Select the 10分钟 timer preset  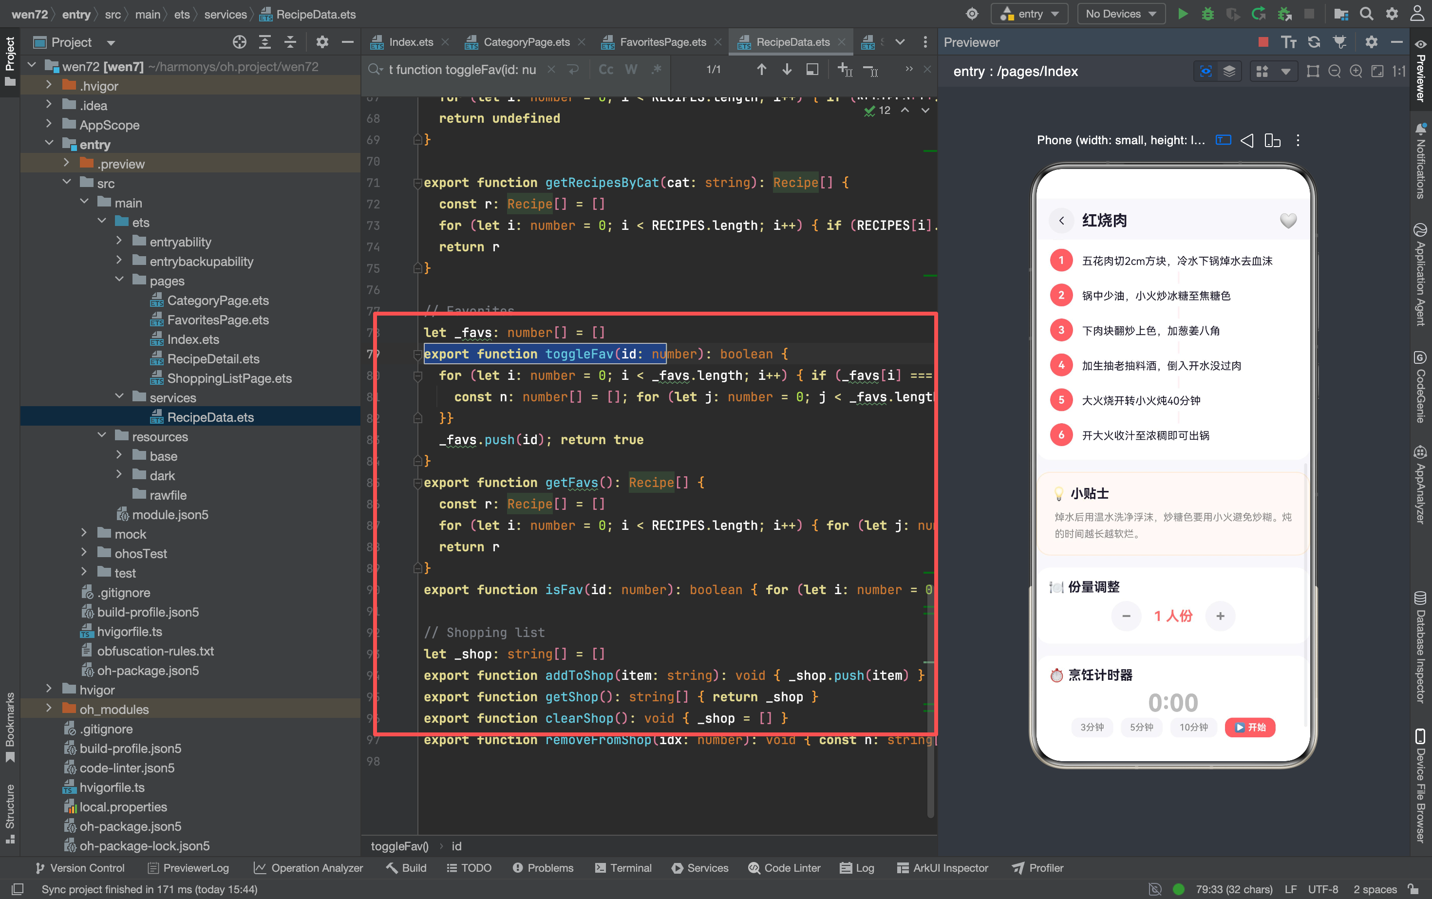click(1193, 727)
